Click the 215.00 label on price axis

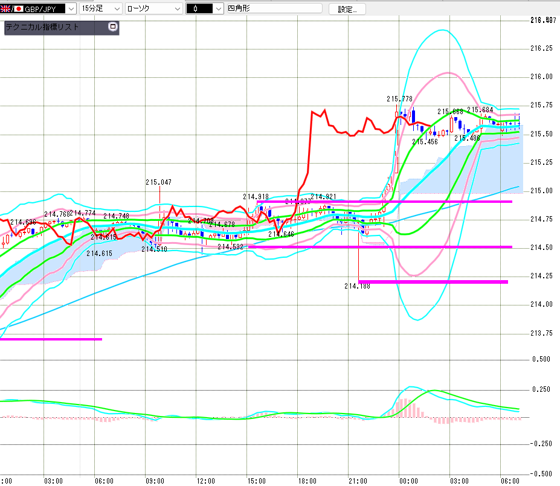541,191
